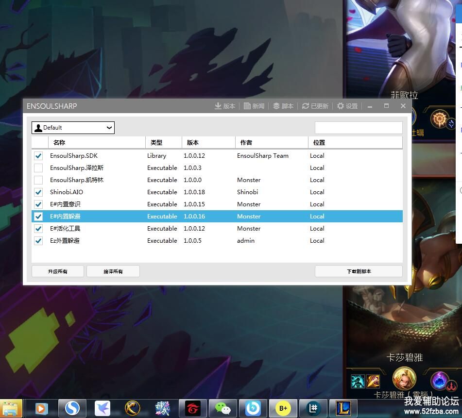The height and width of the screenshot is (418, 462).
Task: Open the WeChat taskbar icon
Action: tap(223, 409)
